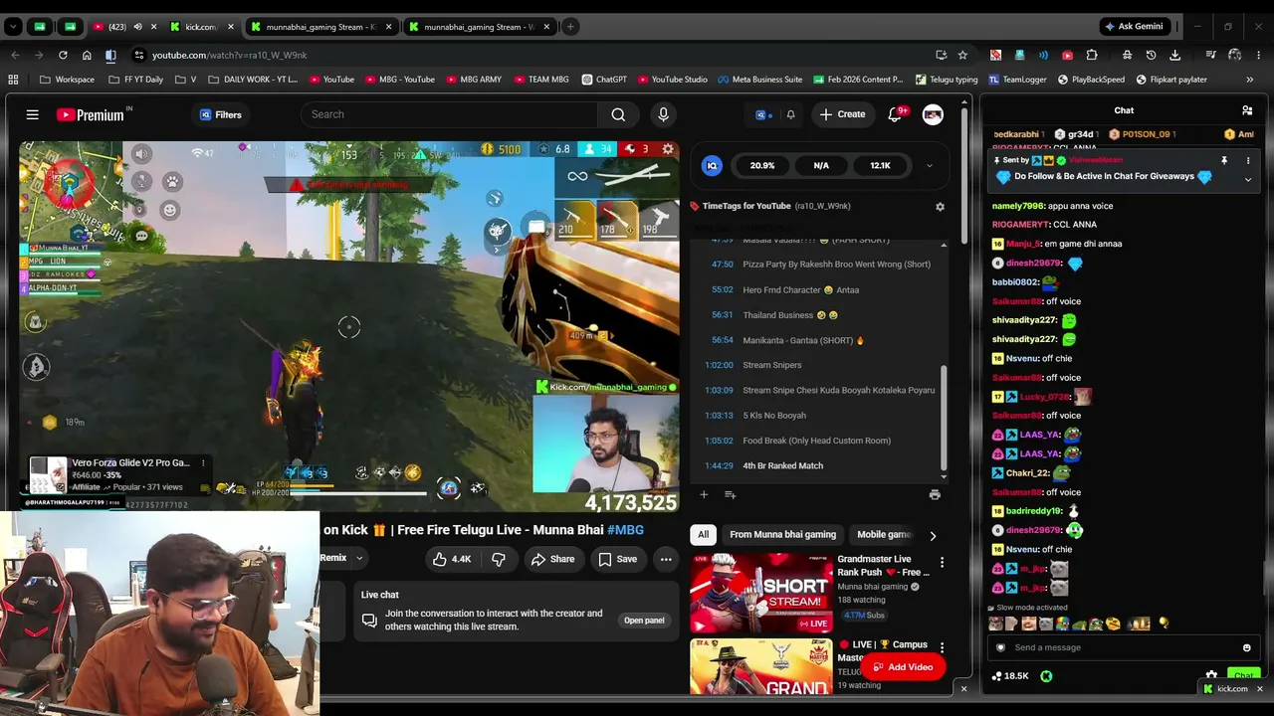Show more bookmarks with the double chevron
1274x716 pixels.
coord(1249,80)
